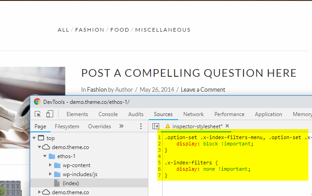Filter posts by FASHION category
The height and width of the screenshot is (196, 312).
point(90,30)
